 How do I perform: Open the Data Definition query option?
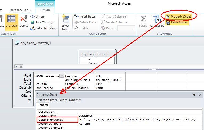pyautogui.click(x=43, y=28)
